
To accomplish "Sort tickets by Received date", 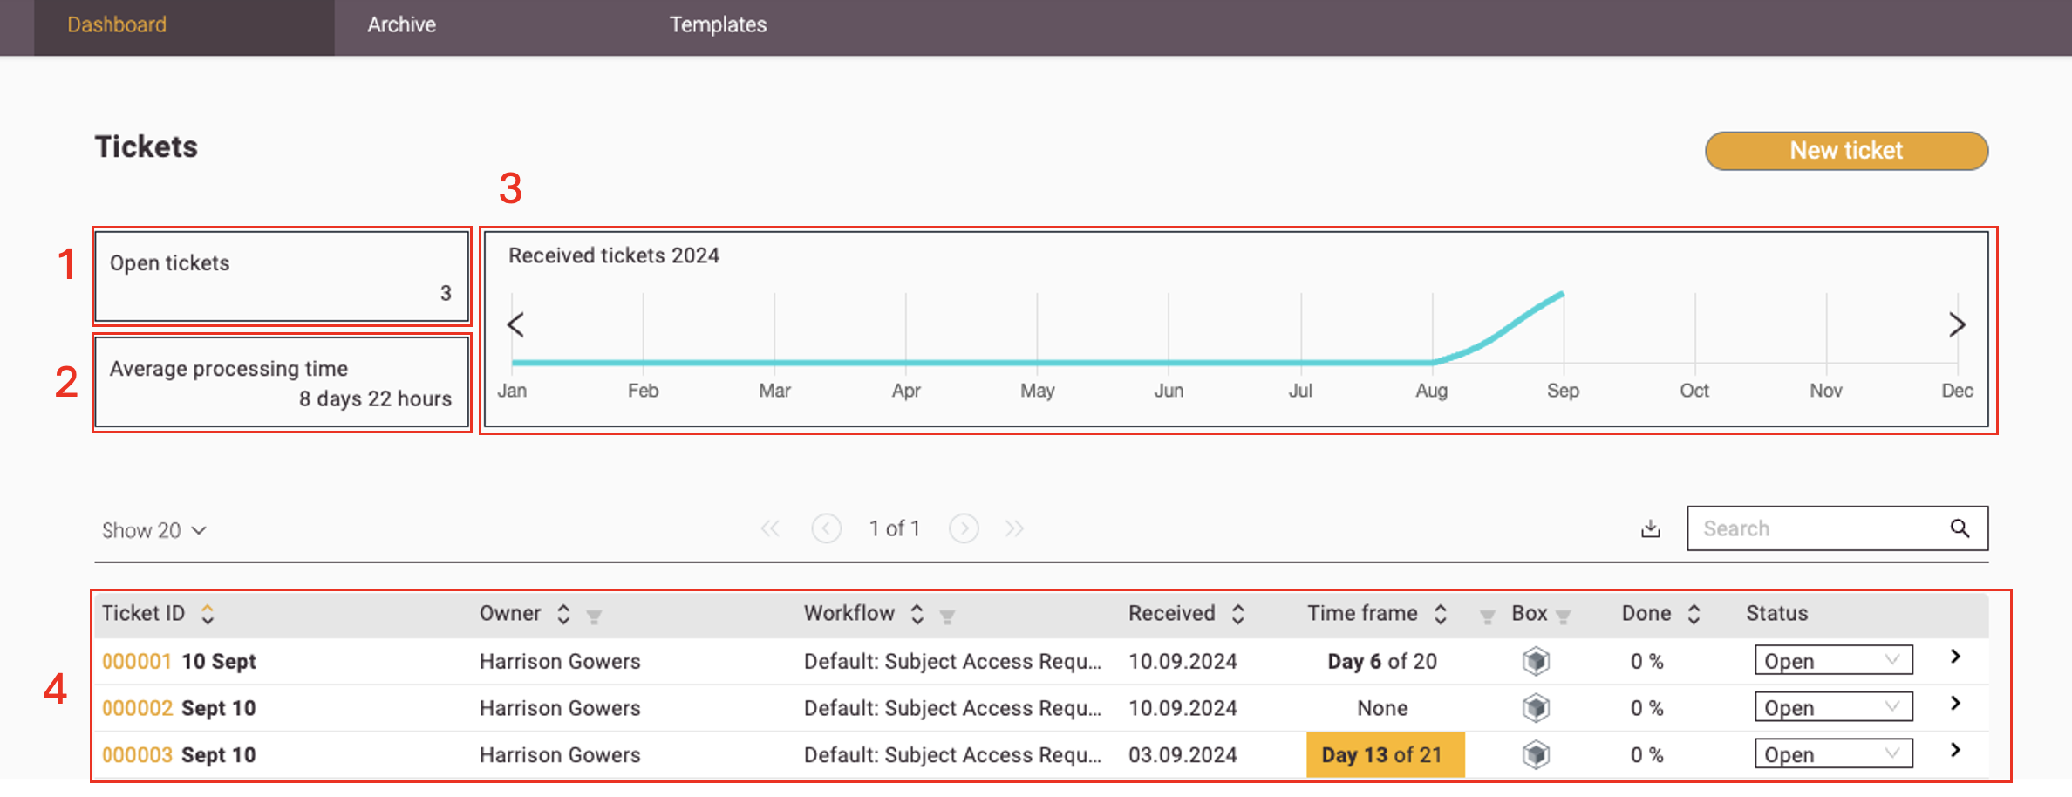I will pos(1237,614).
